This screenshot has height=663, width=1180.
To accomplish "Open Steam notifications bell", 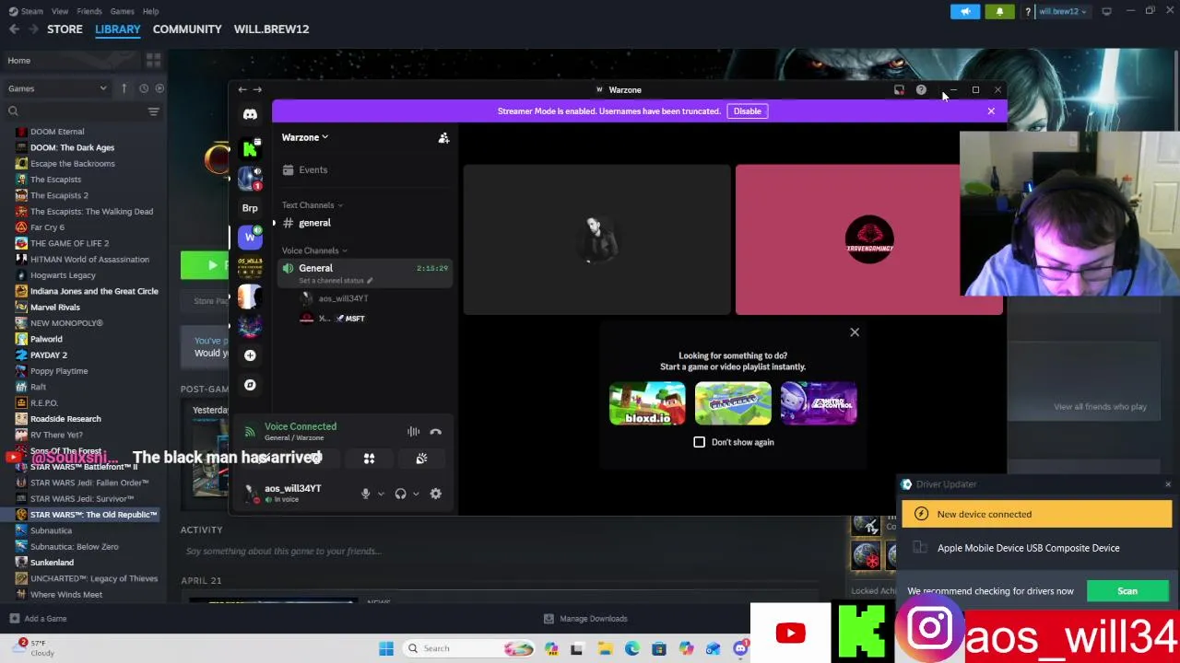I will 999,11.
